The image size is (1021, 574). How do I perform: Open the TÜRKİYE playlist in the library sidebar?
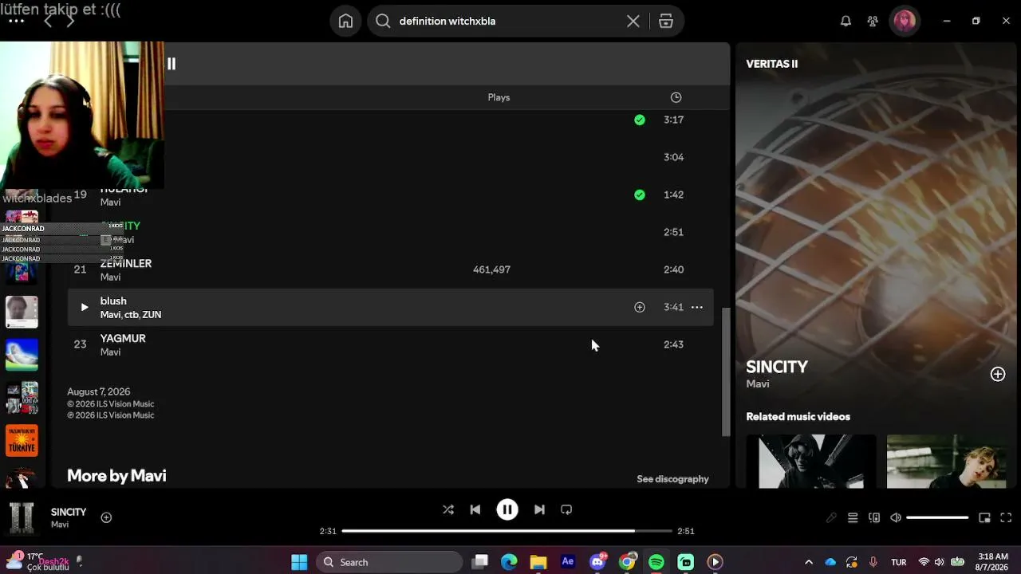pyautogui.click(x=22, y=440)
